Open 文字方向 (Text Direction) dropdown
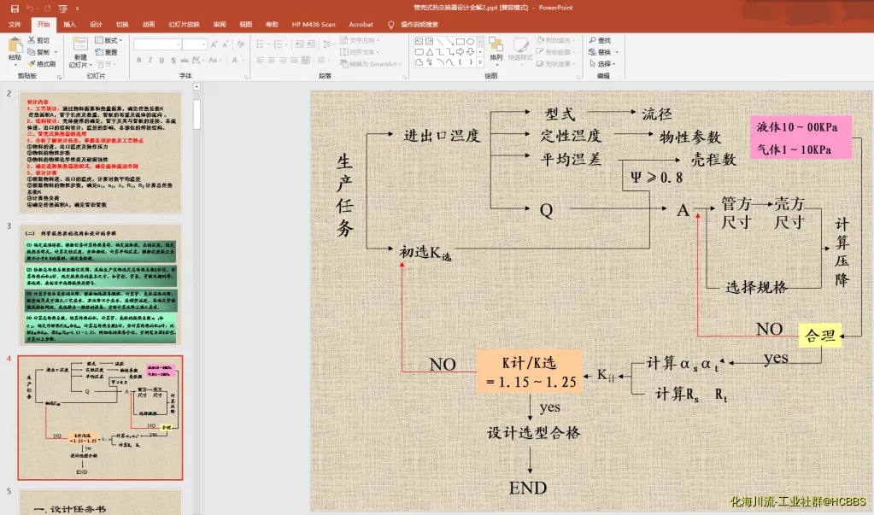 [360, 41]
